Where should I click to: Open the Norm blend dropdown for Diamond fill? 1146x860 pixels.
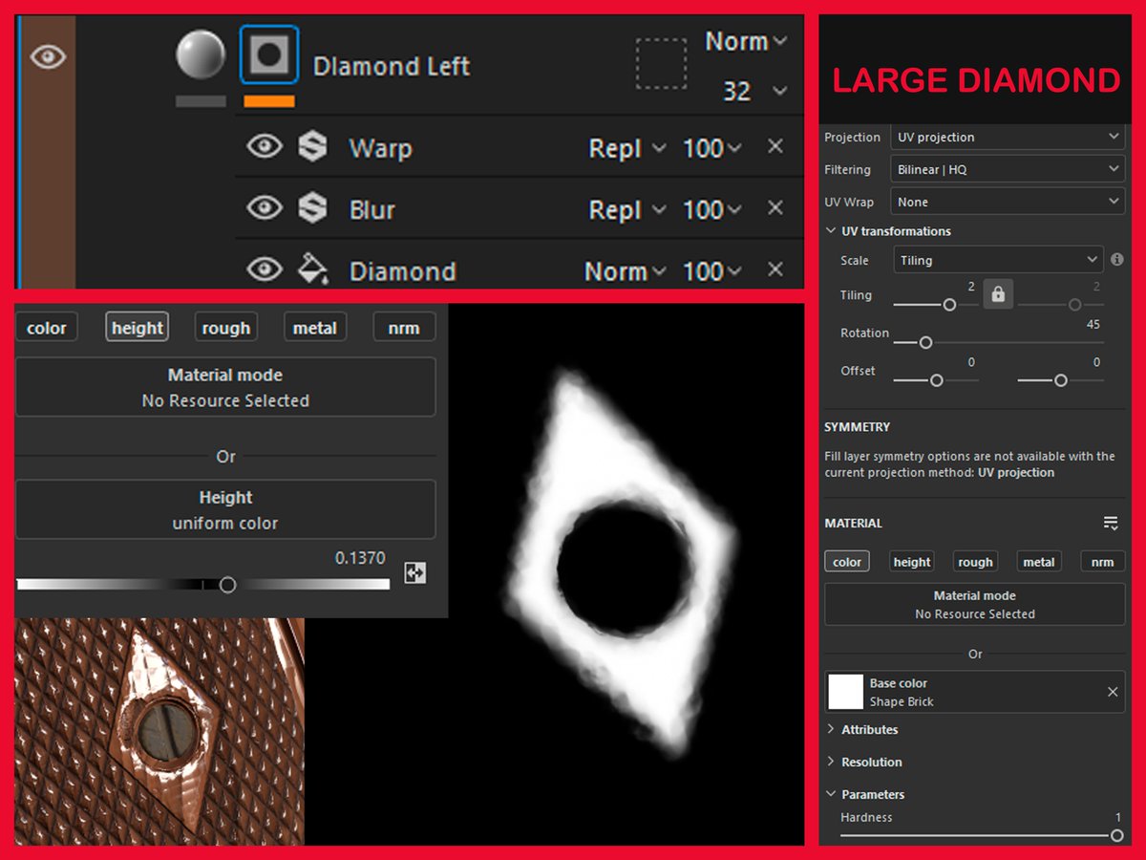pos(625,271)
